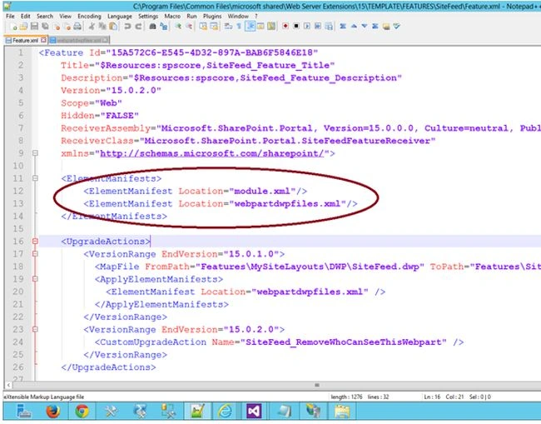
Task: Open Firefox from the taskbar
Action: [52, 412]
